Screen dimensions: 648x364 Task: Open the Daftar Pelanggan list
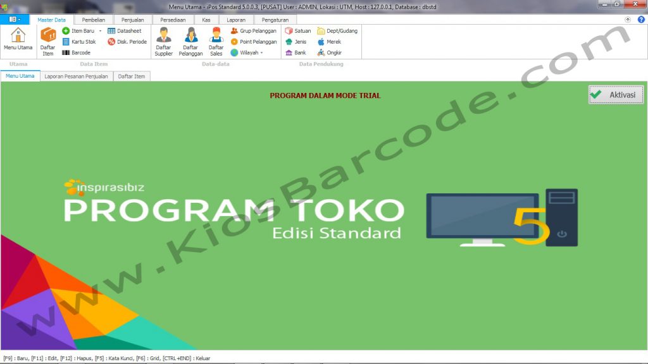[x=190, y=42]
